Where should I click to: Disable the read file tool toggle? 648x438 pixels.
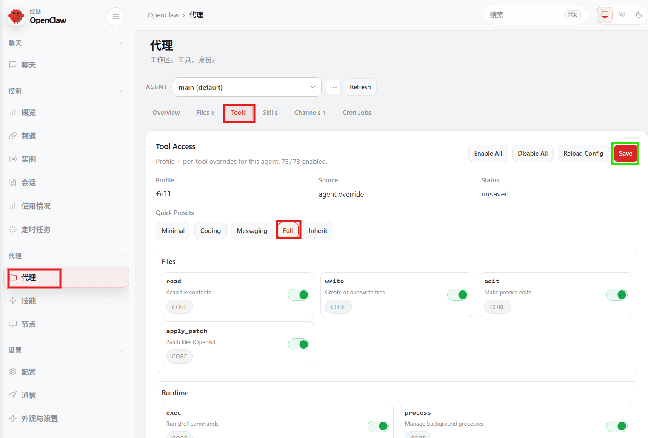[299, 295]
